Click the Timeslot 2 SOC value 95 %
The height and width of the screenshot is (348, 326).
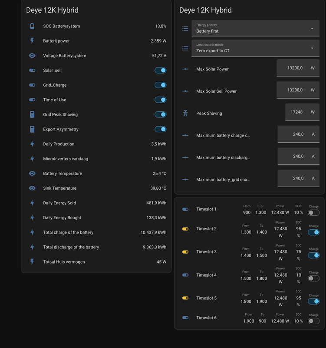[x=299, y=232]
